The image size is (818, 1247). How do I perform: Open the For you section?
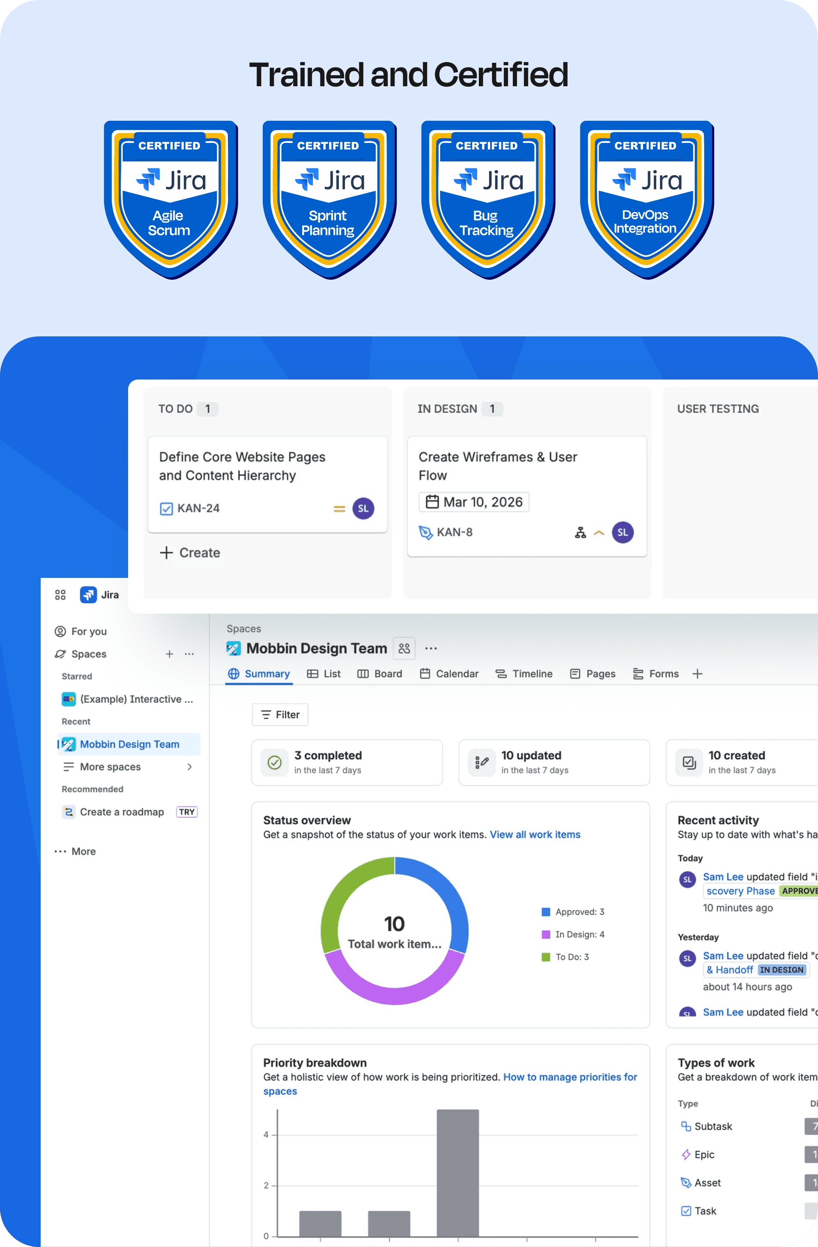tap(80, 631)
